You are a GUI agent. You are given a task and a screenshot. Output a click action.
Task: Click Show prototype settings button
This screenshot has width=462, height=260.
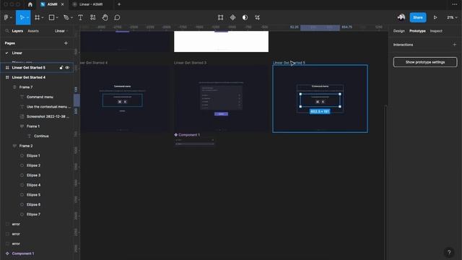[425, 62]
